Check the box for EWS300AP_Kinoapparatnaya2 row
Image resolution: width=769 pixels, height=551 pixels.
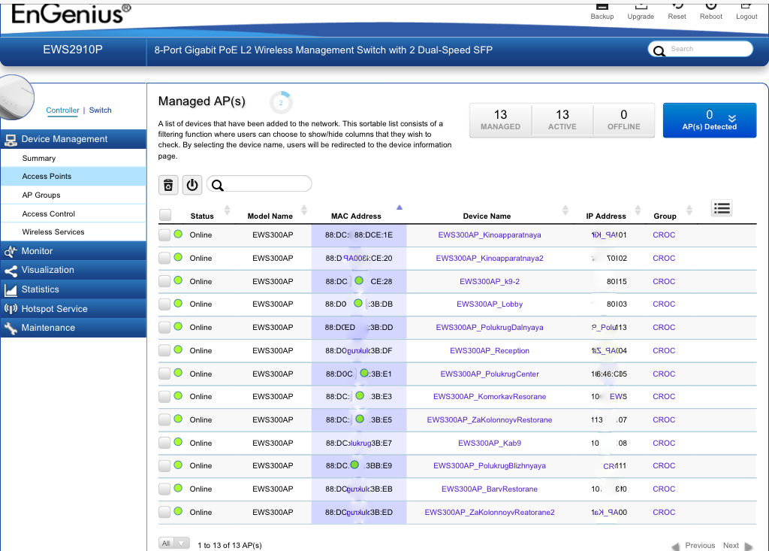pyautogui.click(x=164, y=258)
